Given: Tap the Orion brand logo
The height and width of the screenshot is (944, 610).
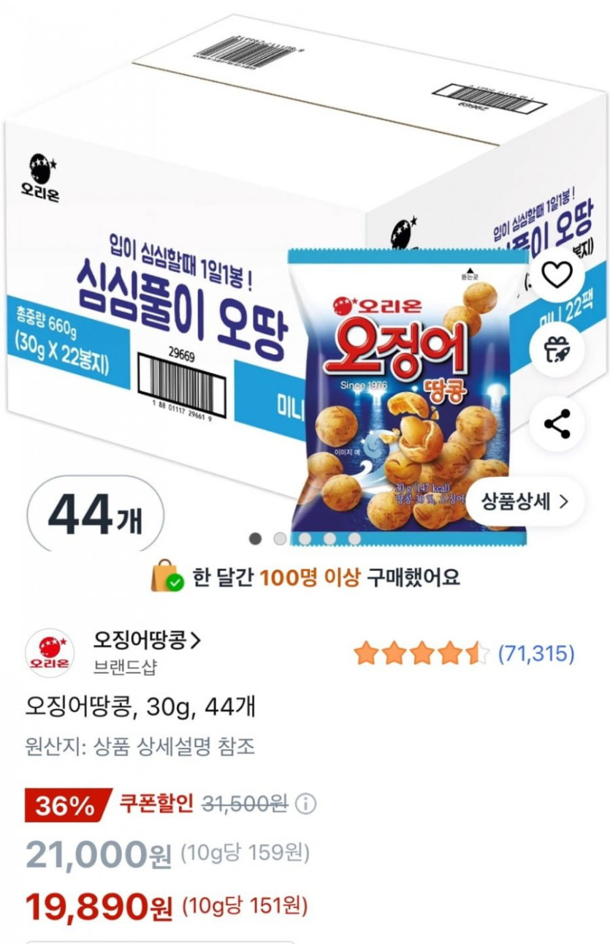Looking at the screenshot, I should (x=50, y=653).
